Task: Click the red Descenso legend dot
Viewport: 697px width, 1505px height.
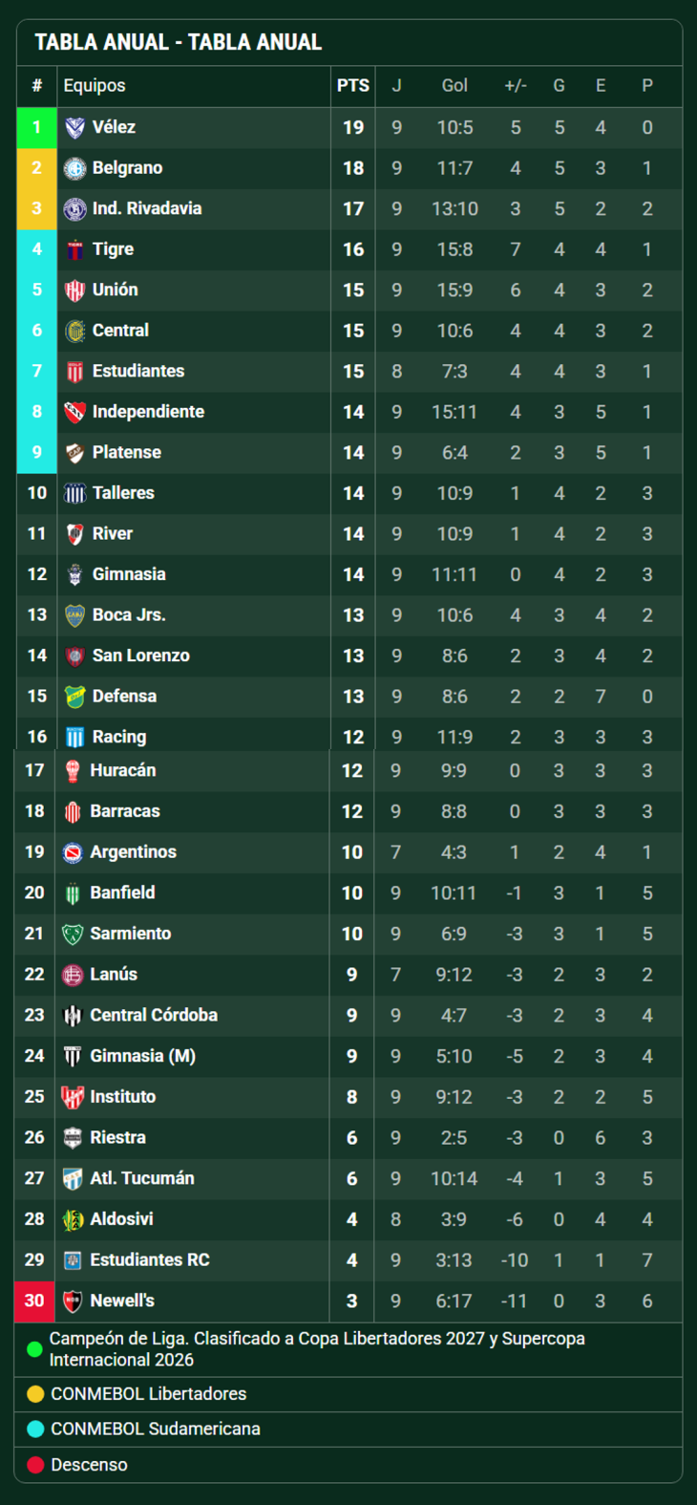Action: [35, 1465]
